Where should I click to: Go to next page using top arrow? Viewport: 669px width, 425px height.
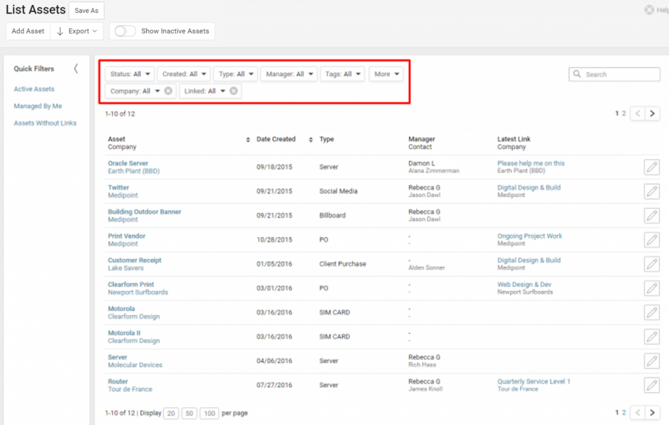(x=653, y=114)
